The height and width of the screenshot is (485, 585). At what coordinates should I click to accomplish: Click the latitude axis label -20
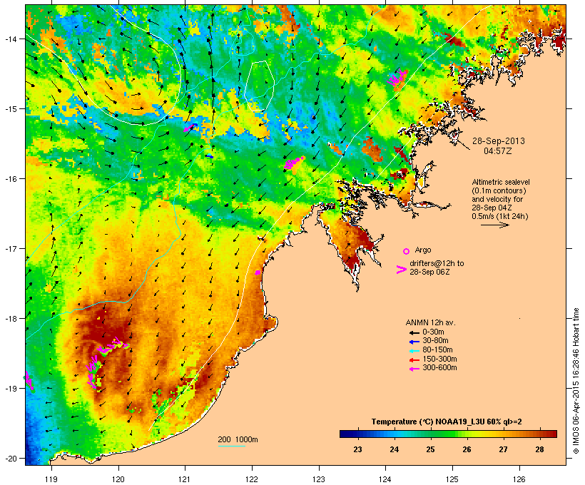coord(10,458)
